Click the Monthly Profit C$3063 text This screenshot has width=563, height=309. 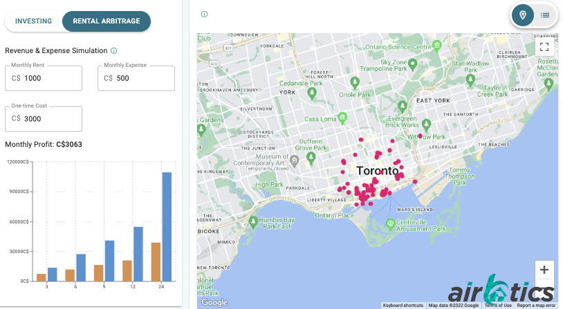[44, 144]
